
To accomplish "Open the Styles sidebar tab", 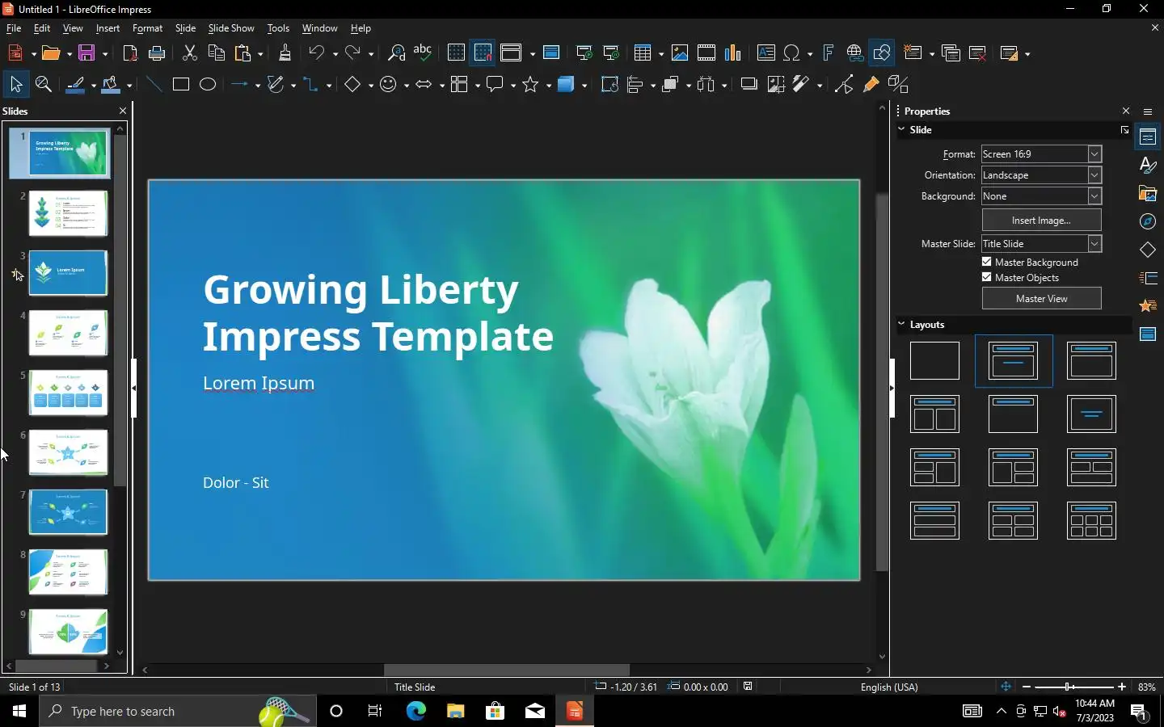I will pyautogui.click(x=1148, y=165).
